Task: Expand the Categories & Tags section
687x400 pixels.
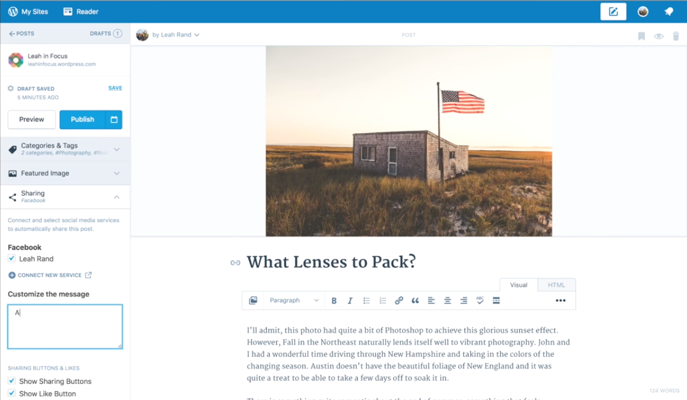Action: click(x=65, y=149)
